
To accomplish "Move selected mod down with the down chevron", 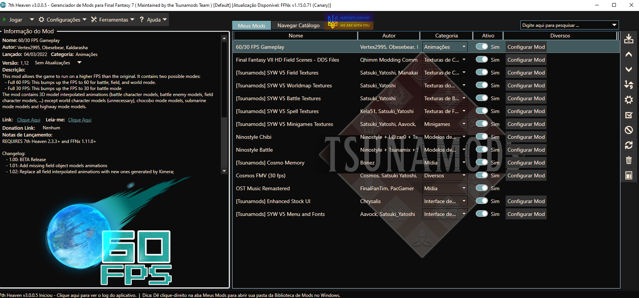I will click(629, 70).
